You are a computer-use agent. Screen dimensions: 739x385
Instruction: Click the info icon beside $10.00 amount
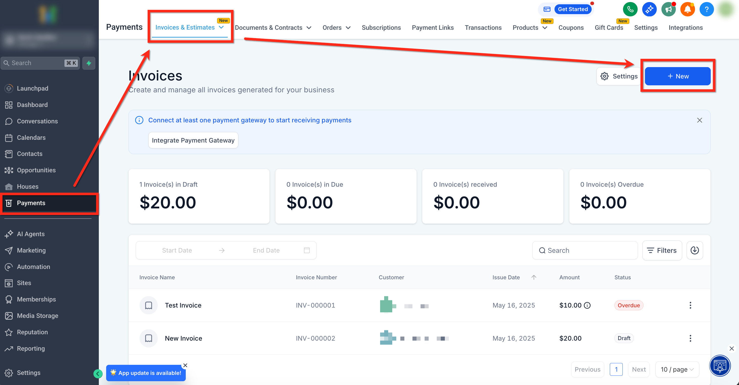point(587,305)
